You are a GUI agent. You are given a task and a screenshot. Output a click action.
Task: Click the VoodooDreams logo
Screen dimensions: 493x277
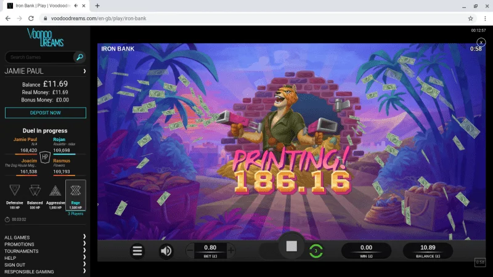(x=45, y=38)
